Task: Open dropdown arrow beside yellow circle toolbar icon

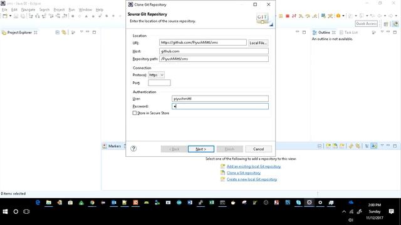Action: (343, 16)
